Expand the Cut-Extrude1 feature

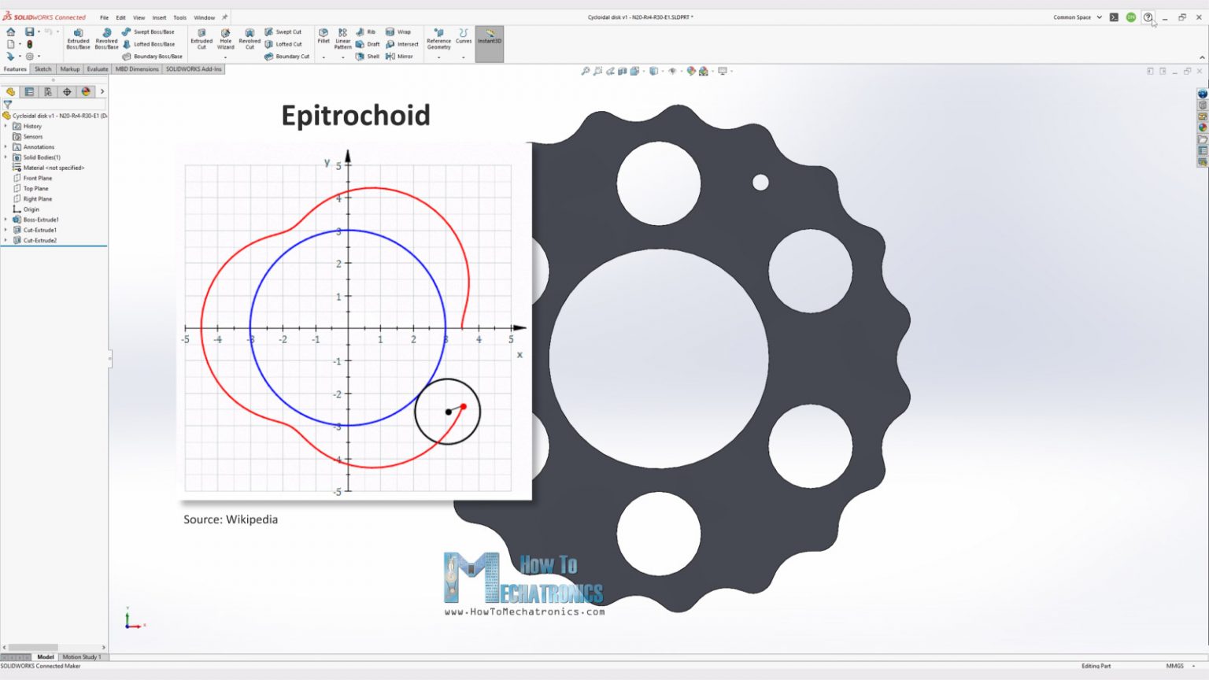coord(6,229)
